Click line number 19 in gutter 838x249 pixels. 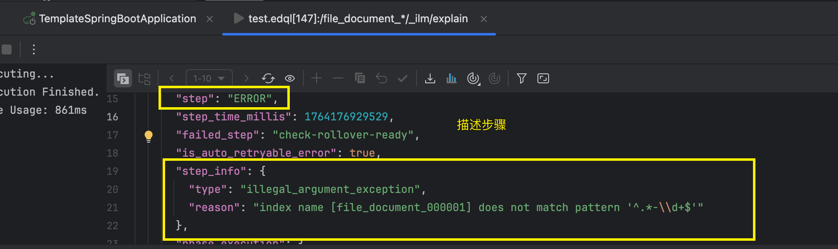coord(112,171)
